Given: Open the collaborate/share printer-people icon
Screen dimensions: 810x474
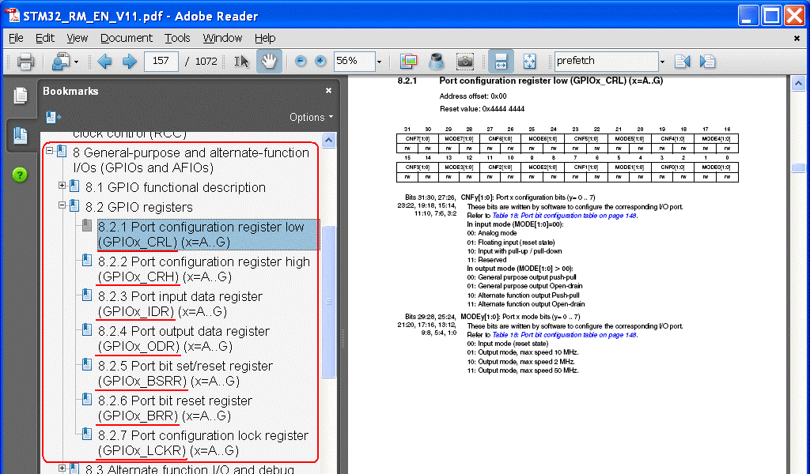Looking at the screenshot, I should coord(61,62).
